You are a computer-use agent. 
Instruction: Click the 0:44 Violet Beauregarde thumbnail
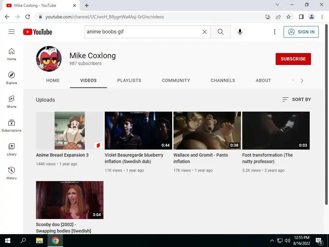[x=138, y=131]
